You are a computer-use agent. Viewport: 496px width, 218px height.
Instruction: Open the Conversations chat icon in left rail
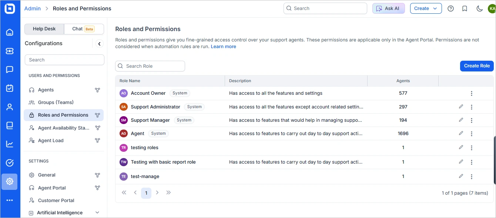pyautogui.click(x=10, y=70)
